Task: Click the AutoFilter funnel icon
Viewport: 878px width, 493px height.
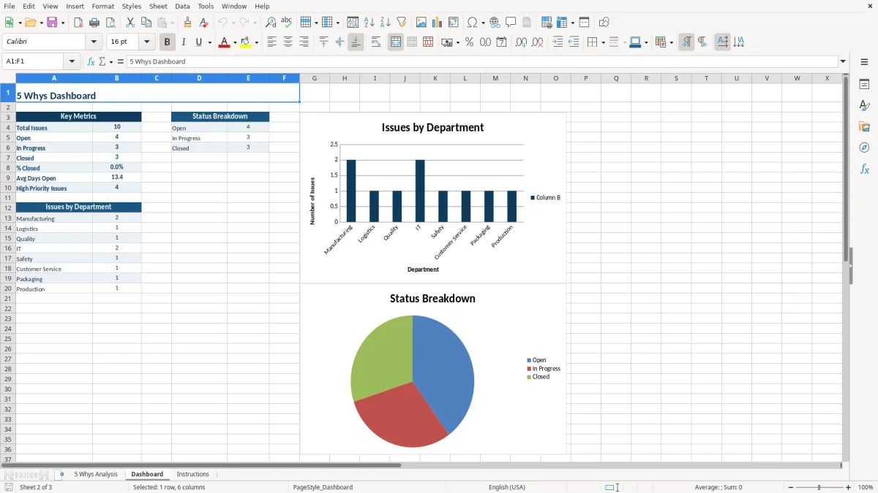Action: [402, 23]
